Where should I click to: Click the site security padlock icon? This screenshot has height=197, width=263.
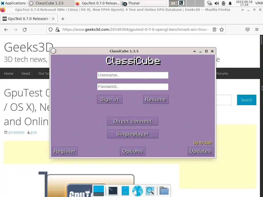[58, 30]
